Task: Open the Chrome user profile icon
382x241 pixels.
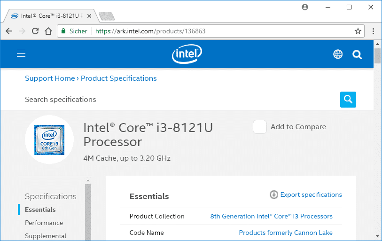Action: click(305, 7)
